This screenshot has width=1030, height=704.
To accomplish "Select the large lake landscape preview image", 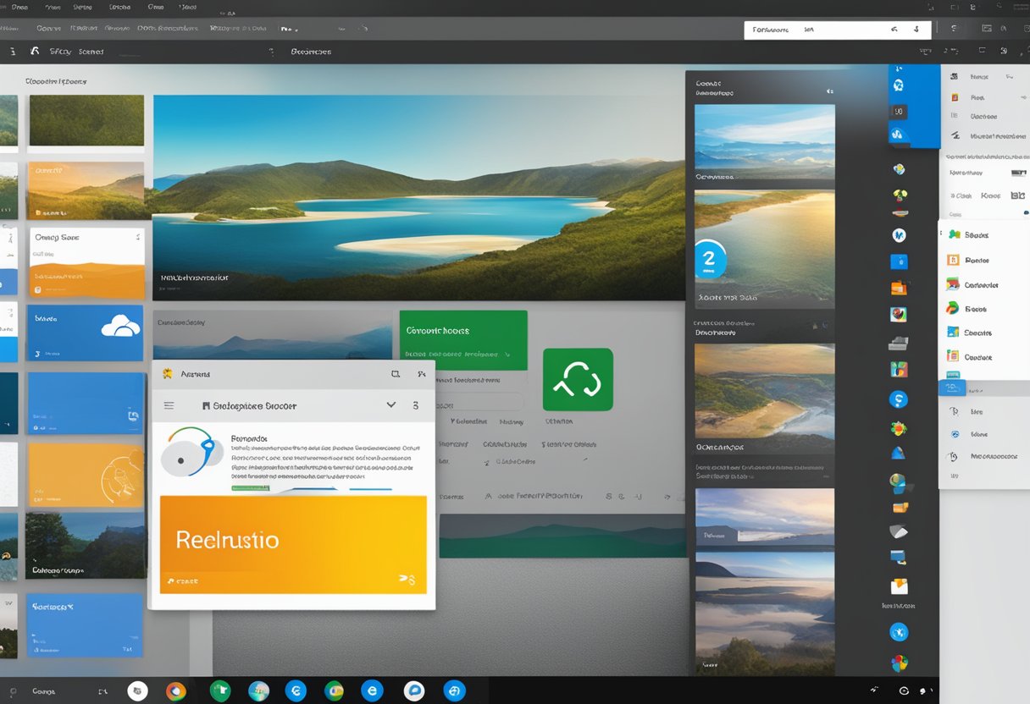I will 418,197.
